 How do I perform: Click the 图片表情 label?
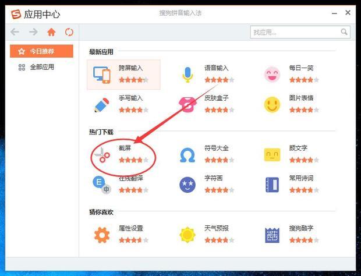click(301, 98)
